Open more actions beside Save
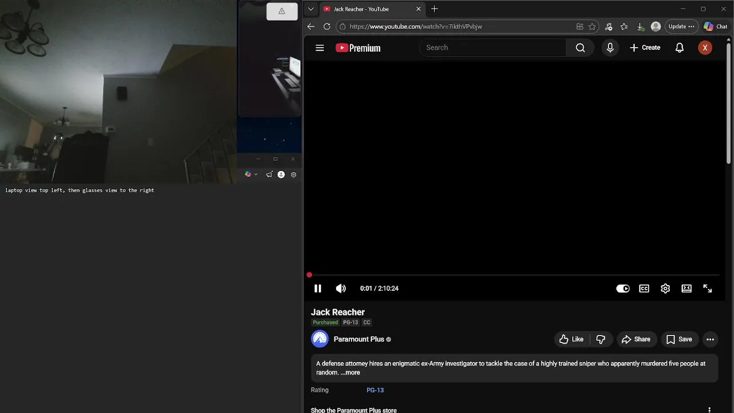The height and width of the screenshot is (413, 734). point(710,339)
